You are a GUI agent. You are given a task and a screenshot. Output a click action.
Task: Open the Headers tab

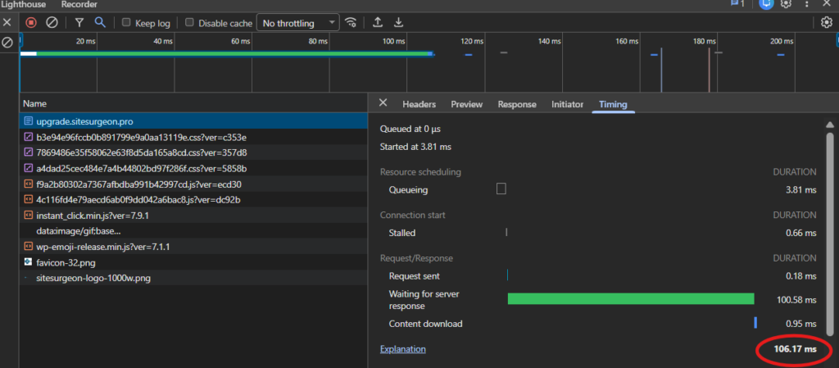pyautogui.click(x=419, y=104)
